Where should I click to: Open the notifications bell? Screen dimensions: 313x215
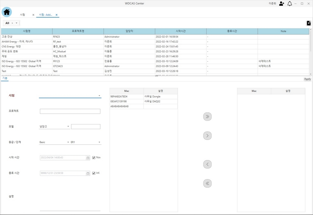tap(290, 4)
